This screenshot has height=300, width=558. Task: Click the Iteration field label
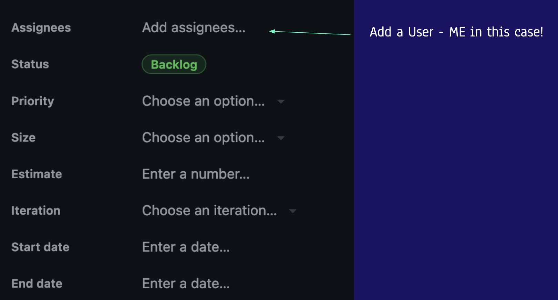click(x=36, y=211)
